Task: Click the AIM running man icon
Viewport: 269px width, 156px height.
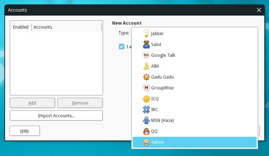Action: 146,66
